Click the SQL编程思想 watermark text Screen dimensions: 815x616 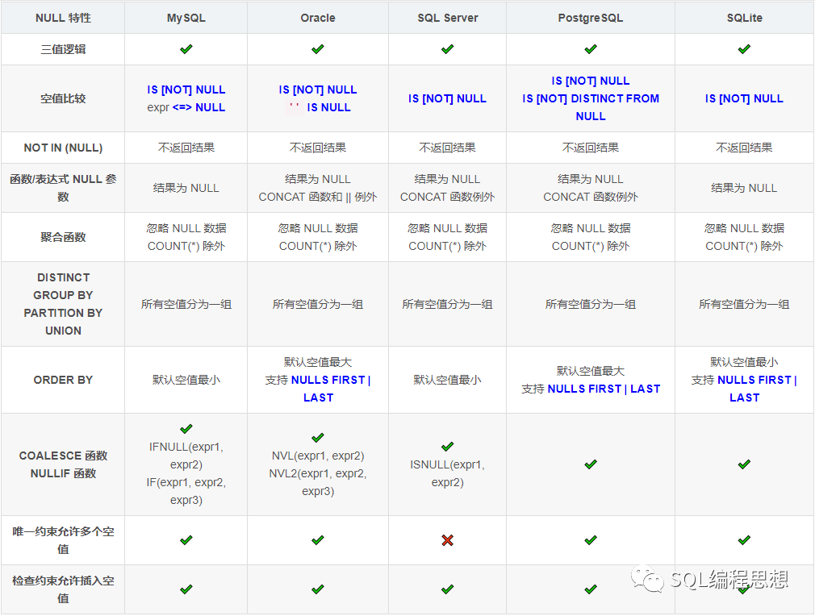click(x=729, y=579)
